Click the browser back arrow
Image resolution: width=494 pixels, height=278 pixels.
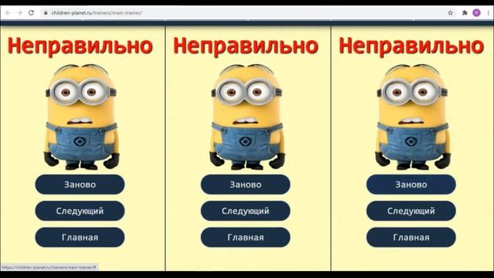click(x=8, y=13)
